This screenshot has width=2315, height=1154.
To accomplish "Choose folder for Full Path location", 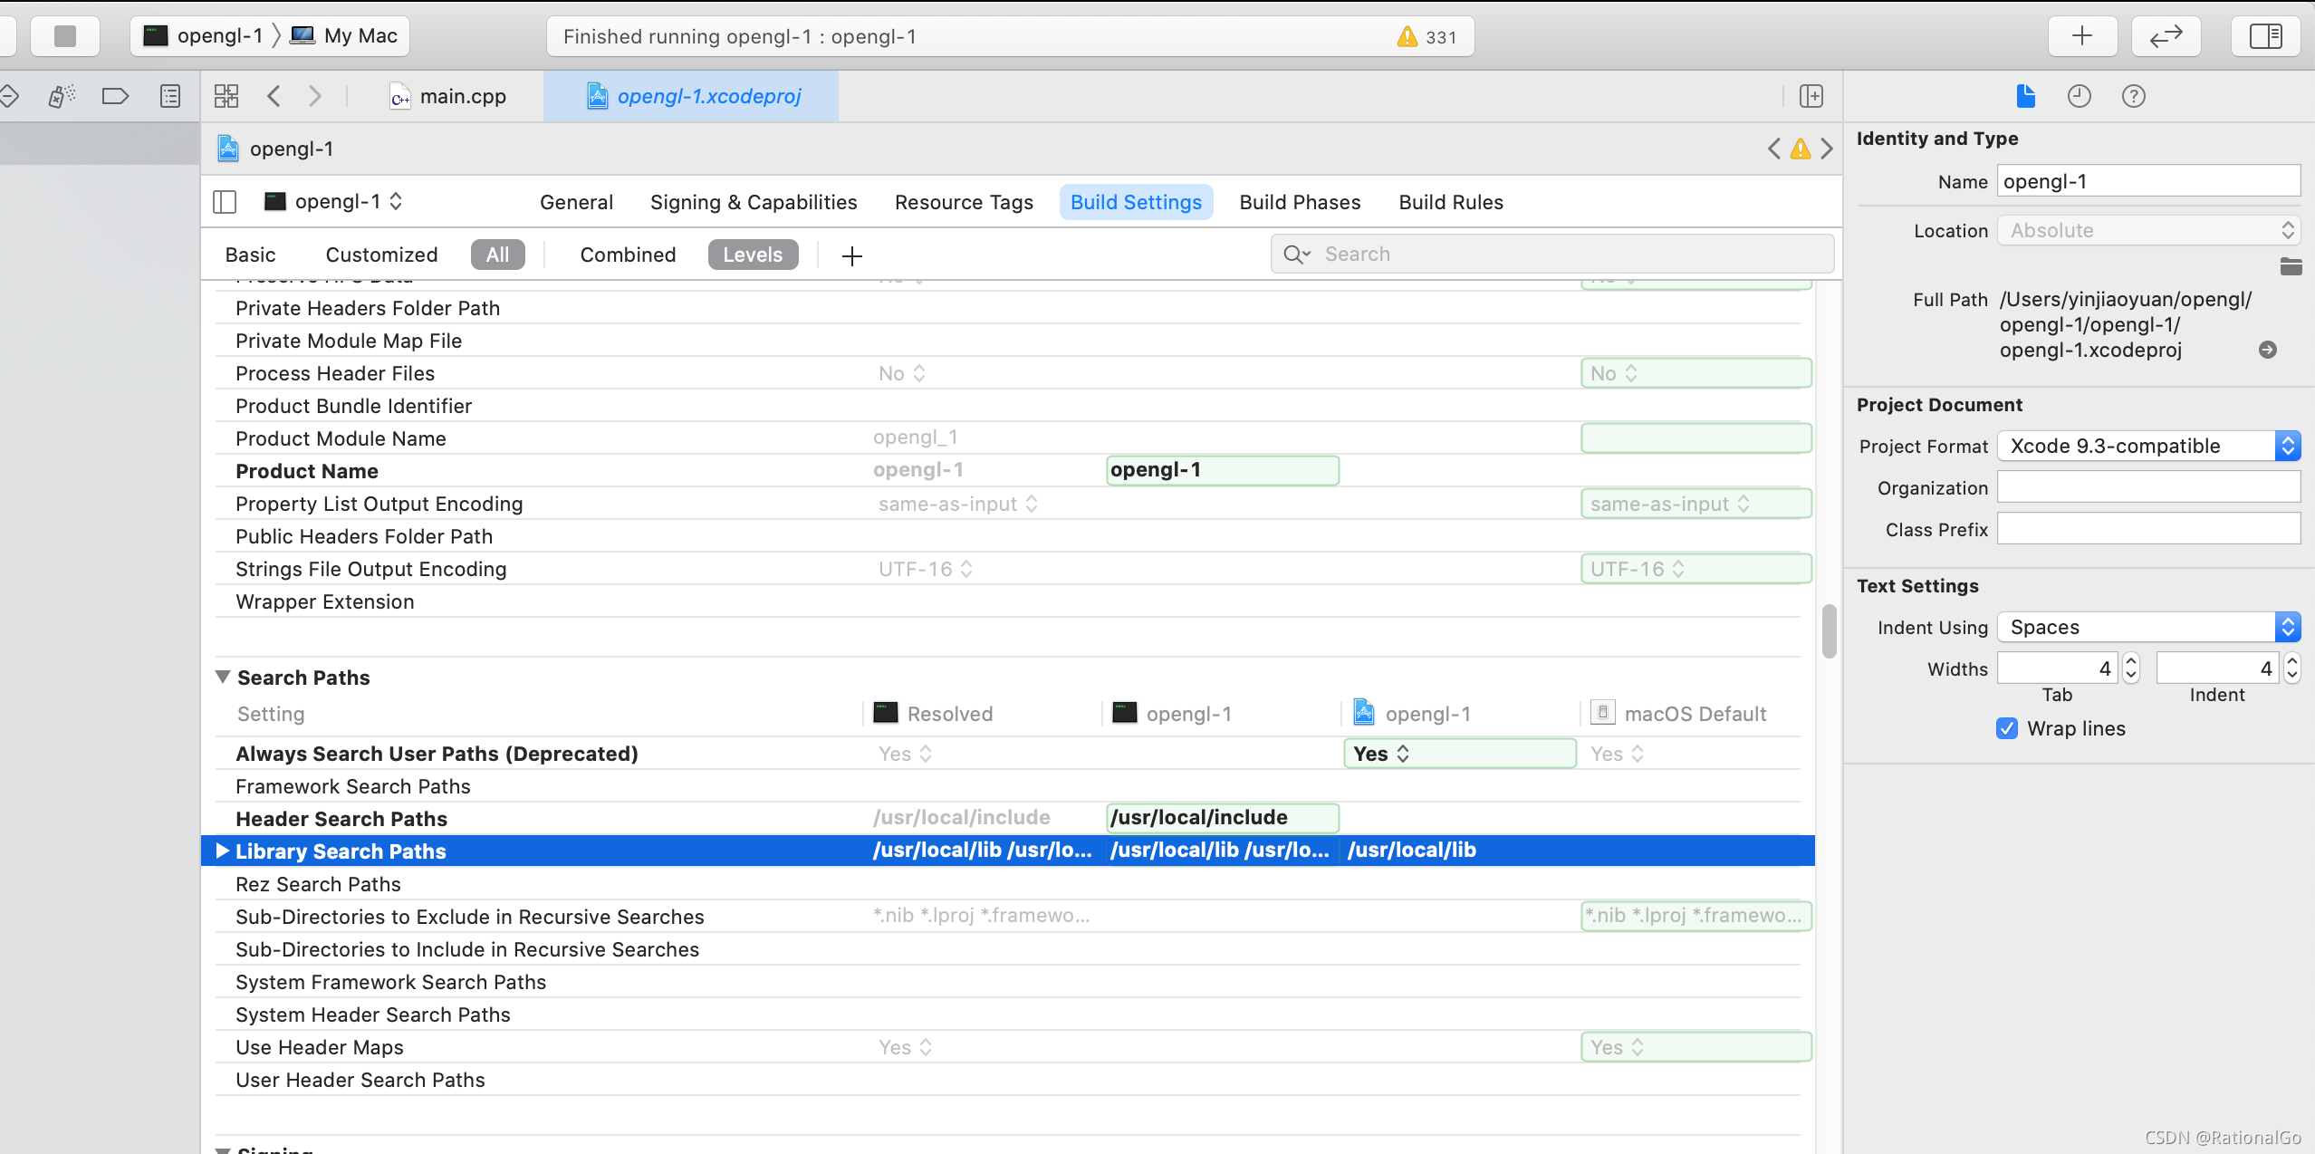I will click(x=2291, y=266).
